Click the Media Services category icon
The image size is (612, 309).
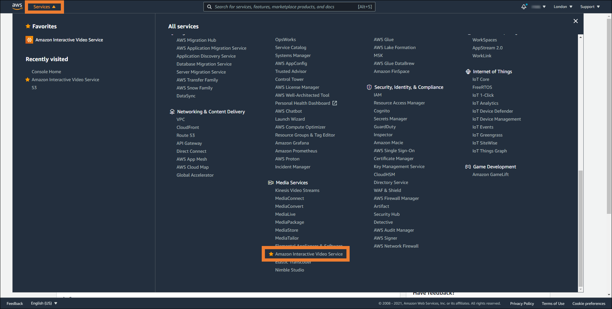point(271,183)
